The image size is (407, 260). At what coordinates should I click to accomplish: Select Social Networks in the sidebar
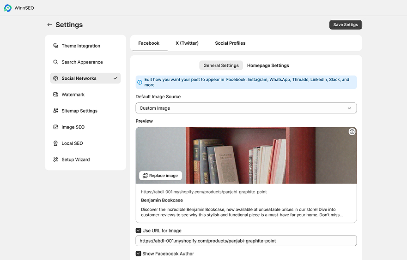[85, 78]
